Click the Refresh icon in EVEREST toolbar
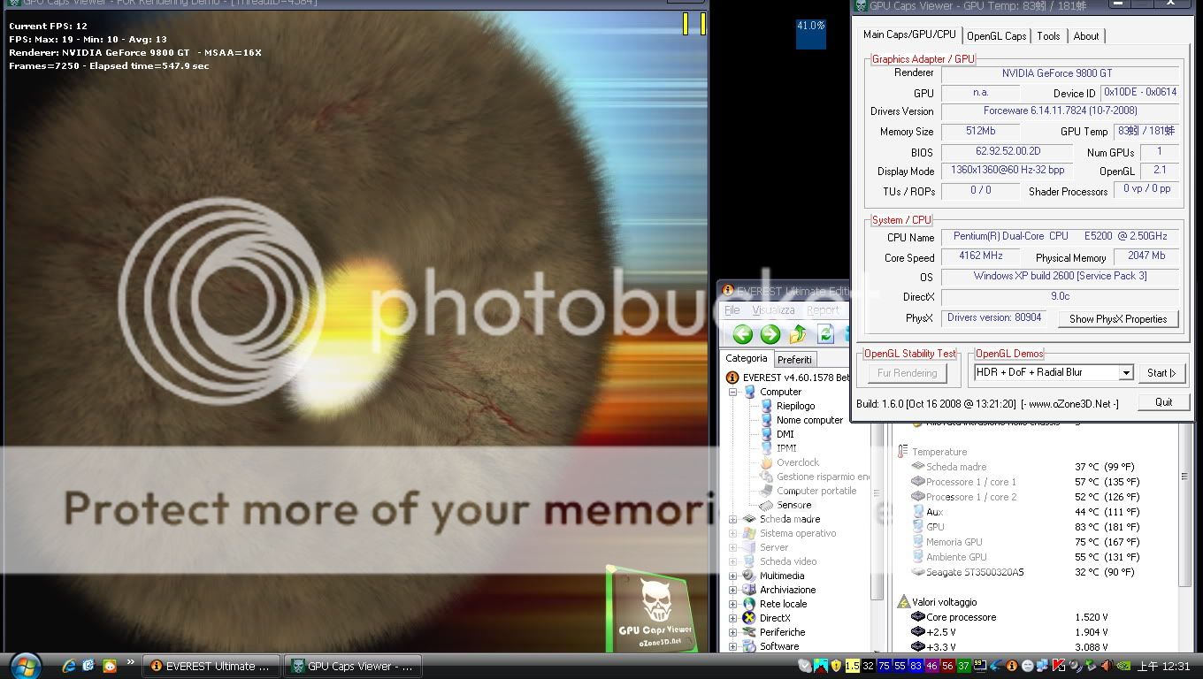Viewport: 1203px width, 679px height. 825,334
